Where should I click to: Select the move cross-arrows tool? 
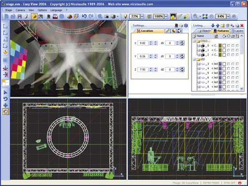[x=5, y=105]
